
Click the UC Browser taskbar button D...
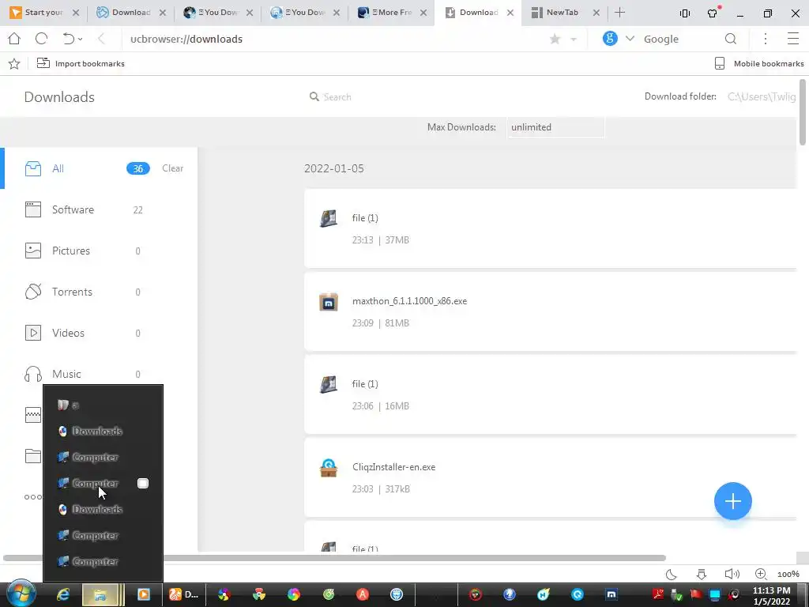pos(185,594)
